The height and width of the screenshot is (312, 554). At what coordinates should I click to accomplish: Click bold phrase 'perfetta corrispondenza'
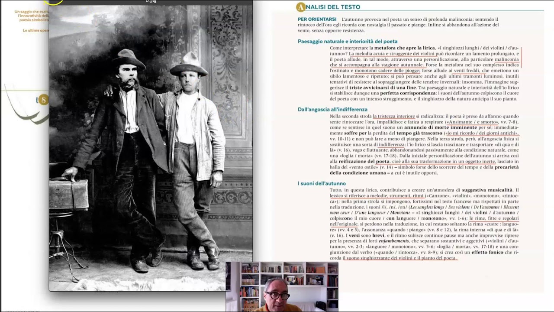coord(408,93)
